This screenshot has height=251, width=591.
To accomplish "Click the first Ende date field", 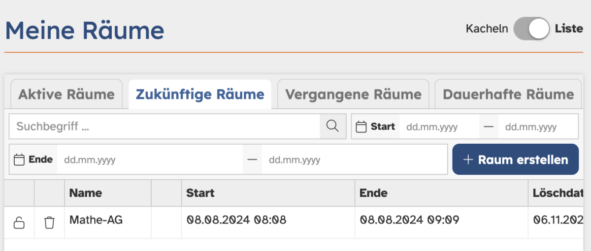I will [x=150, y=159].
